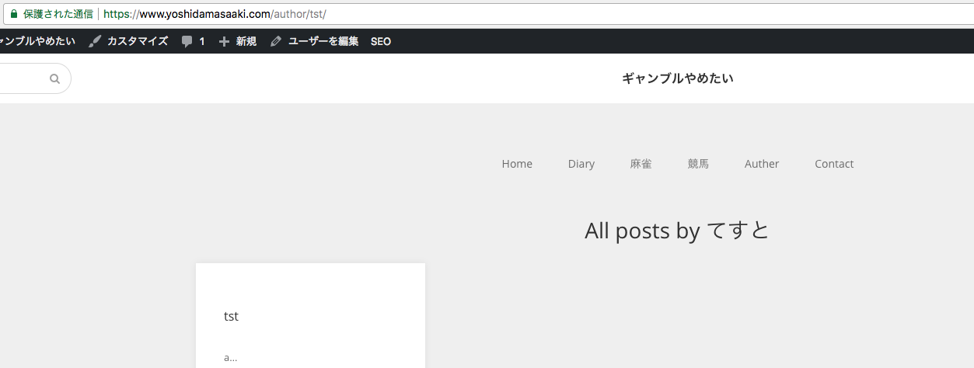
Task: Open the post titled tst
Action: point(231,316)
